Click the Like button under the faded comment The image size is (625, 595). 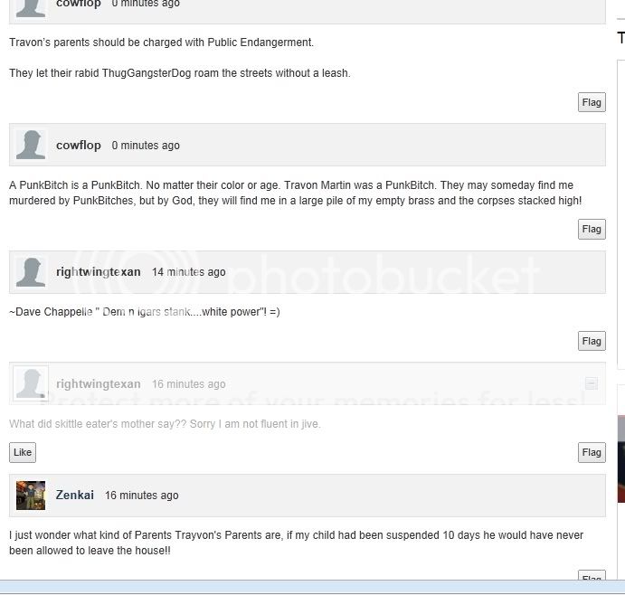coord(23,452)
